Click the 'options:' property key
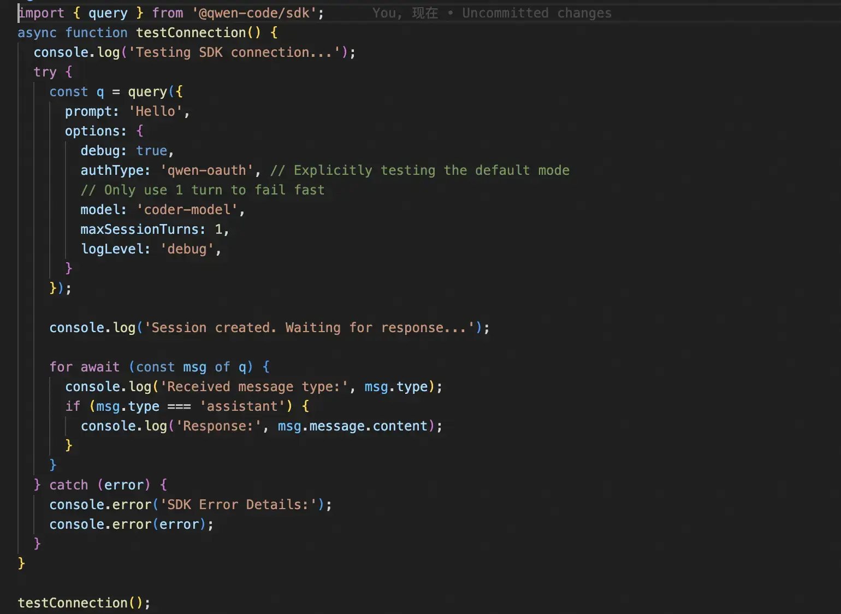Image resolution: width=841 pixels, height=614 pixels. tap(96, 131)
